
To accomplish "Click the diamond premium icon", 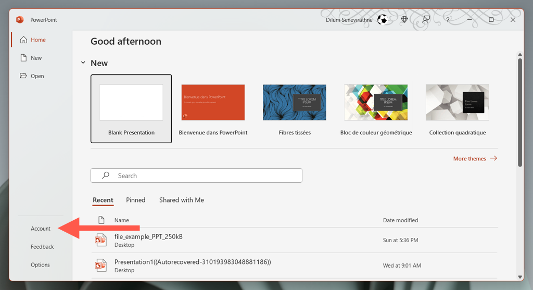I will 404,20.
